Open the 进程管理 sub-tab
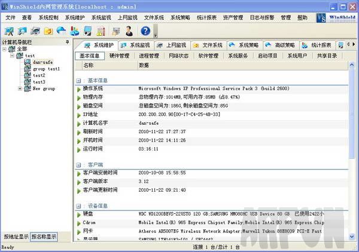Image resolution: width=359 pixels, height=252 pixels. pos(149,56)
